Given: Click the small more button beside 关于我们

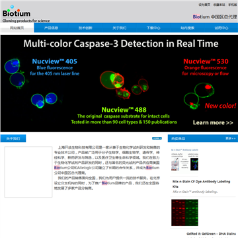Looking at the screenshot, I should pyautogui.click(x=157, y=138).
